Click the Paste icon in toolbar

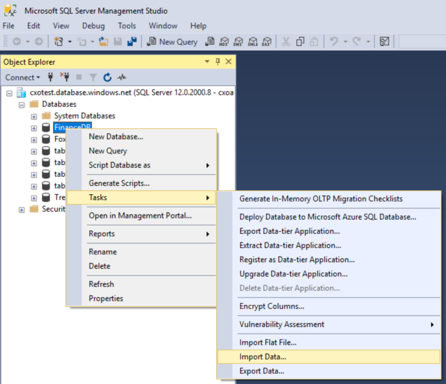314,42
